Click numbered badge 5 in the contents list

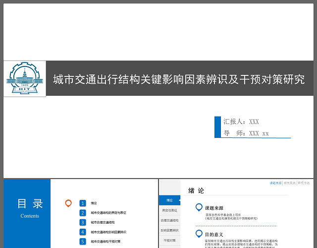click(83, 242)
